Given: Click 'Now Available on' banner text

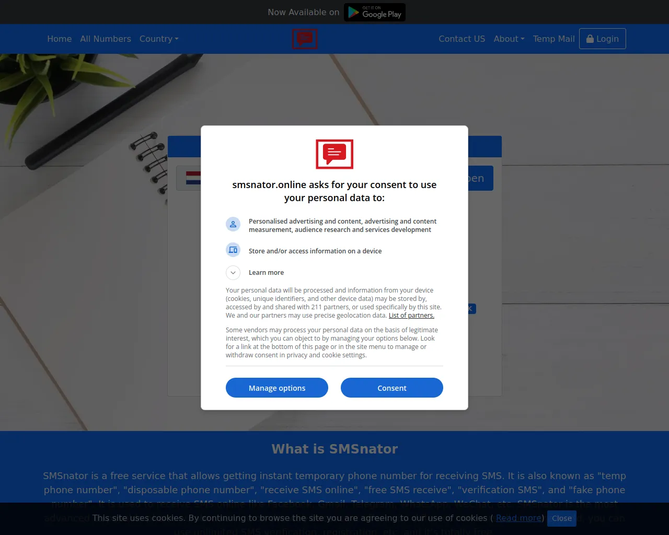Looking at the screenshot, I should pos(304,12).
